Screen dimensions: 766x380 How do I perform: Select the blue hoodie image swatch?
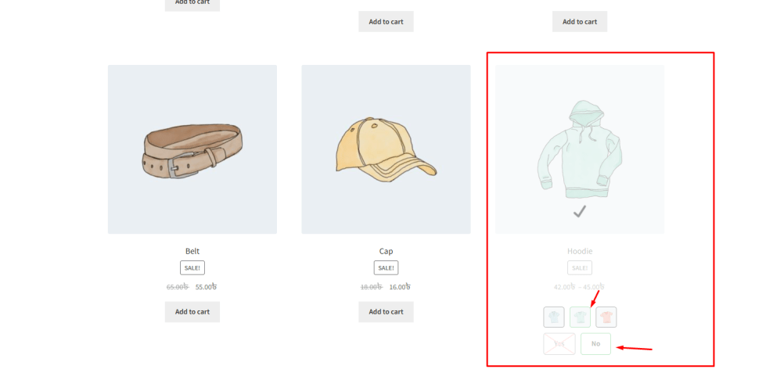(x=554, y=317)
